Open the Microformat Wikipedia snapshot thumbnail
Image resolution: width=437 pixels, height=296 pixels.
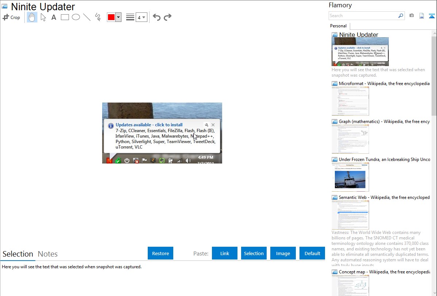pyautogui.click(x=350, y=101)
